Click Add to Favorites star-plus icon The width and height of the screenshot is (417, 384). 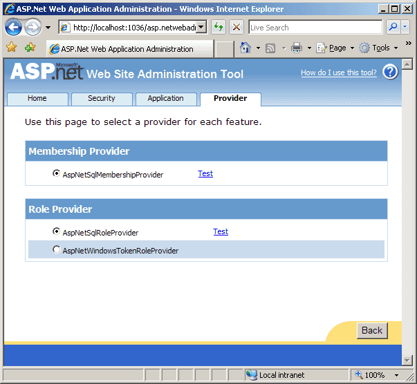coord(30,47)
